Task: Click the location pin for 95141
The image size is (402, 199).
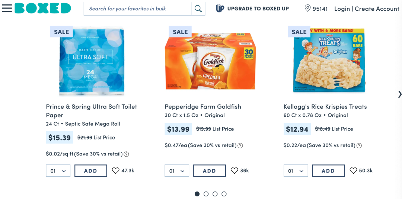Action: pos(307,9)
